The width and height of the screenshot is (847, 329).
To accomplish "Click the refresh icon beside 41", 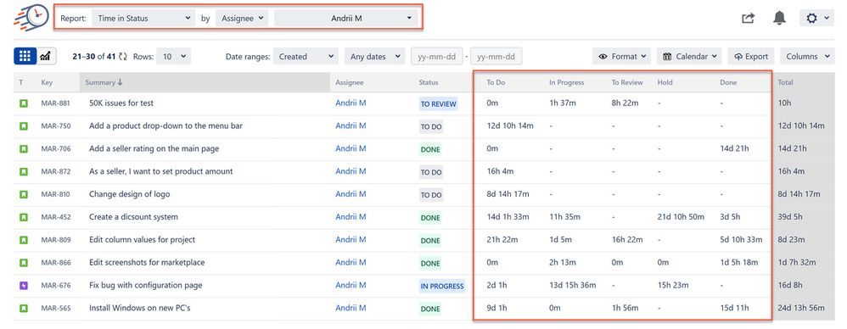I will 123,56.
